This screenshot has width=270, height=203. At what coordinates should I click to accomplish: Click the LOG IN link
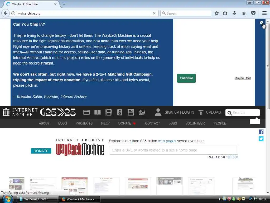click(x=188, y=112)
